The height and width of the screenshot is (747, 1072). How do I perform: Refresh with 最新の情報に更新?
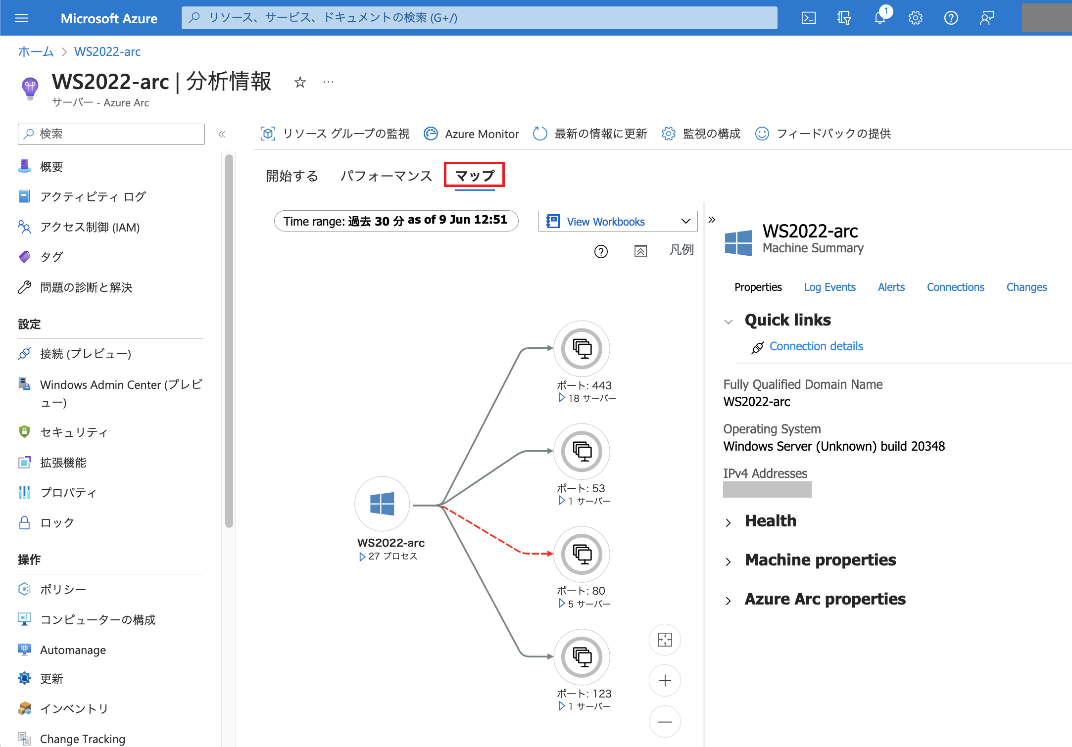(x=590, y=134)
